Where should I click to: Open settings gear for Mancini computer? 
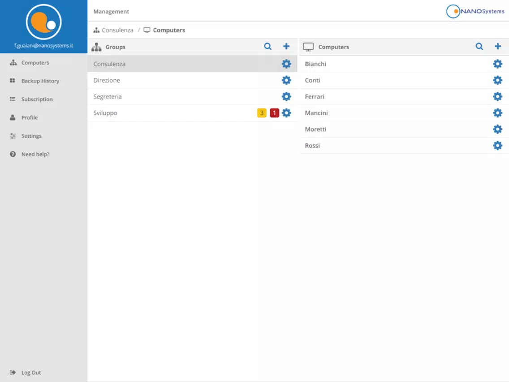click(x=498, y=113)
